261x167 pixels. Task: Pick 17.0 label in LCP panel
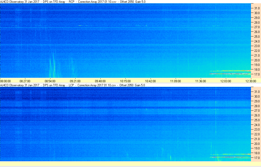[x=257, y=158]
